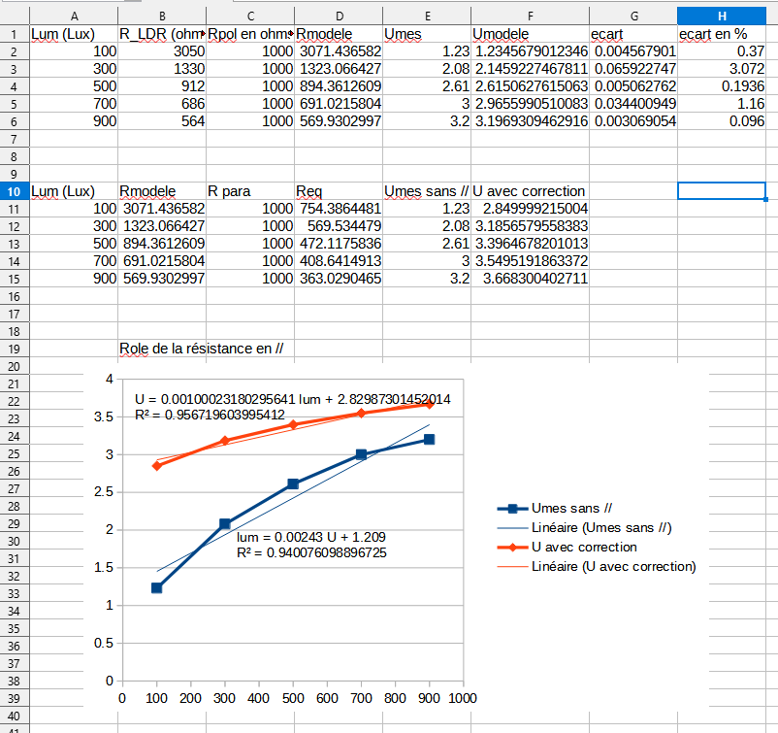Select the R_LDR header cell
Screen dimensions: 778x733
(x=162, y=34)
